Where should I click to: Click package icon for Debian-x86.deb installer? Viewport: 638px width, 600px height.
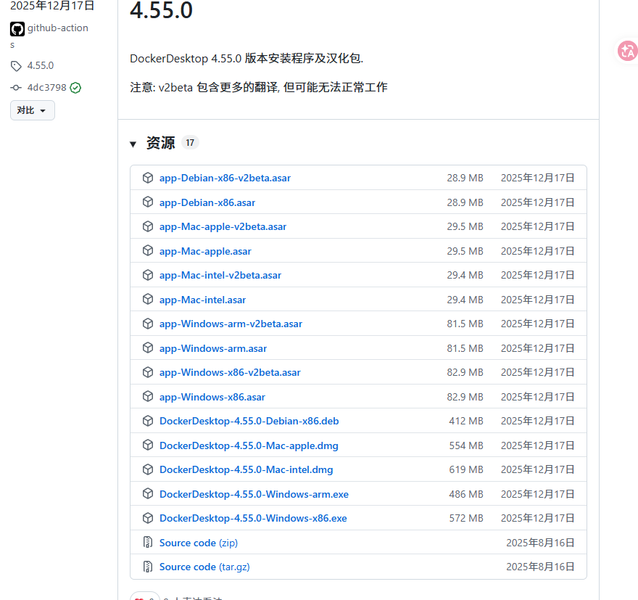pyautogui.click(x=148, y=421)
